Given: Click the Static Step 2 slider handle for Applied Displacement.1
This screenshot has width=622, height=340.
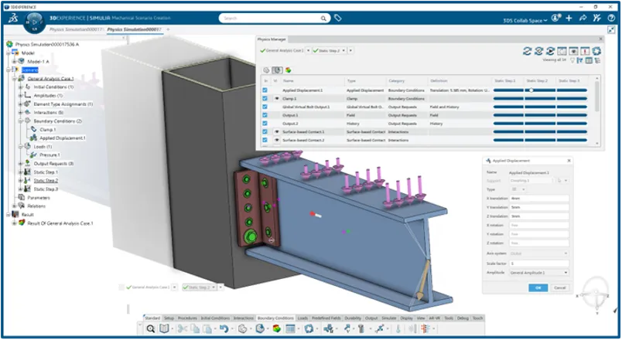Looking at the screenshot, I should (x=531, y=90).
